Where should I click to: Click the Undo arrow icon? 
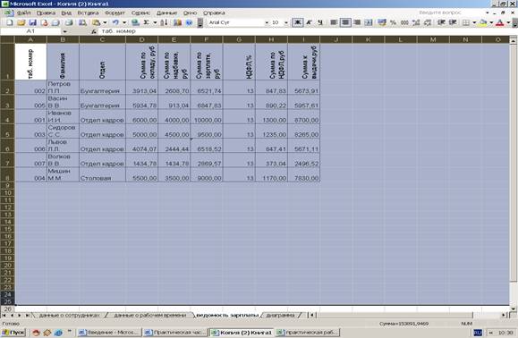[x=115, y=22]
